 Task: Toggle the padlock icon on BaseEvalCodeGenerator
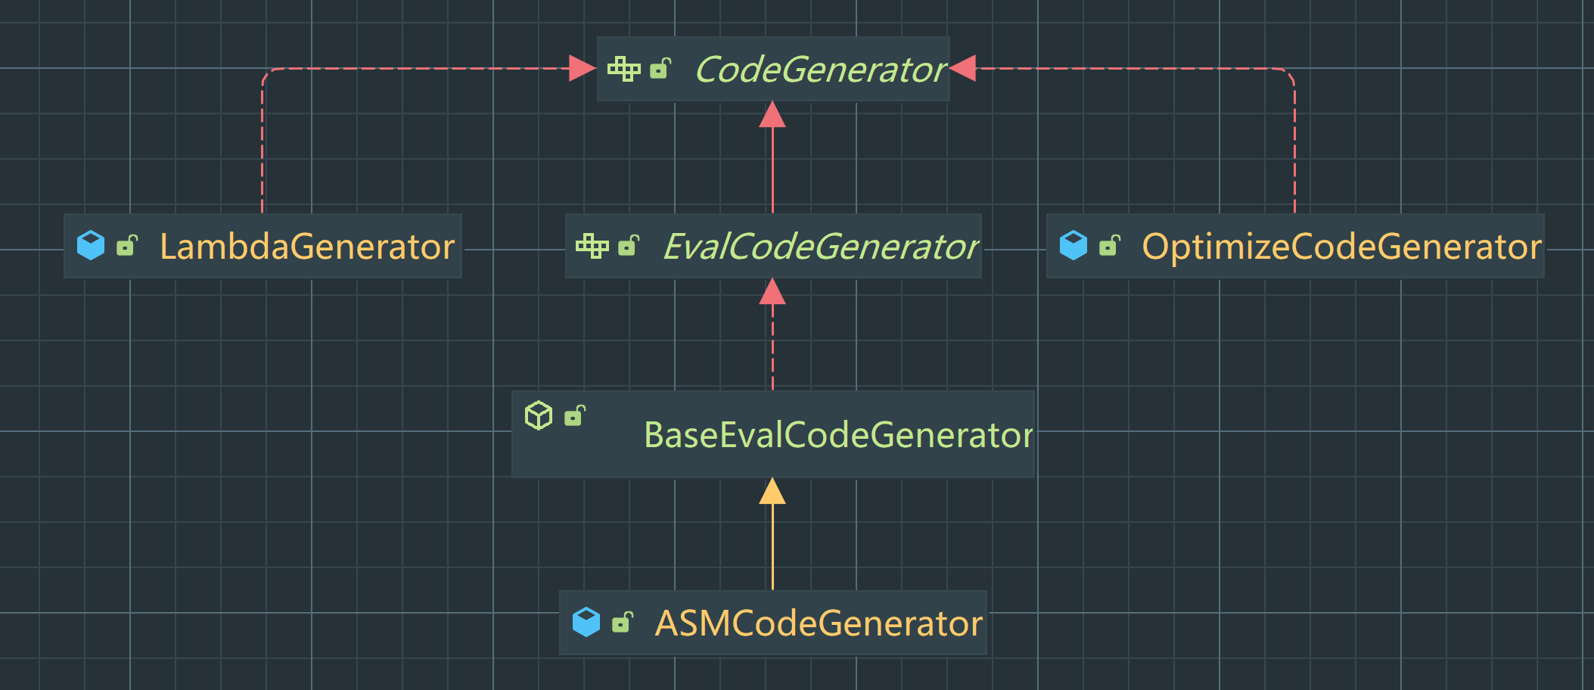click(x=575, y=413)
